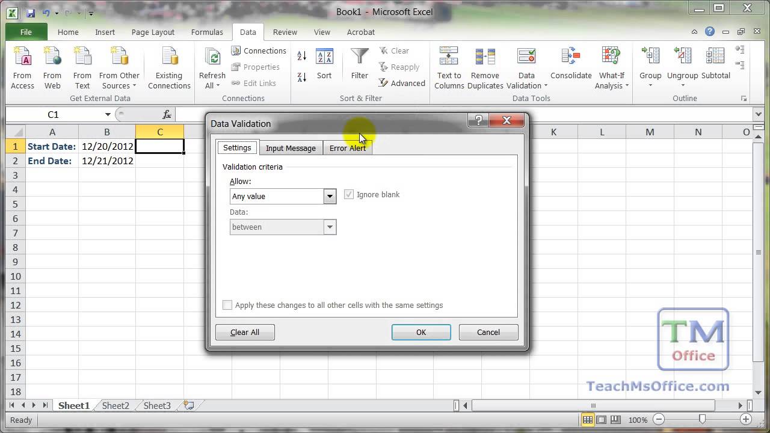Select column A header

pyautogui.click(x=52, y=132)
